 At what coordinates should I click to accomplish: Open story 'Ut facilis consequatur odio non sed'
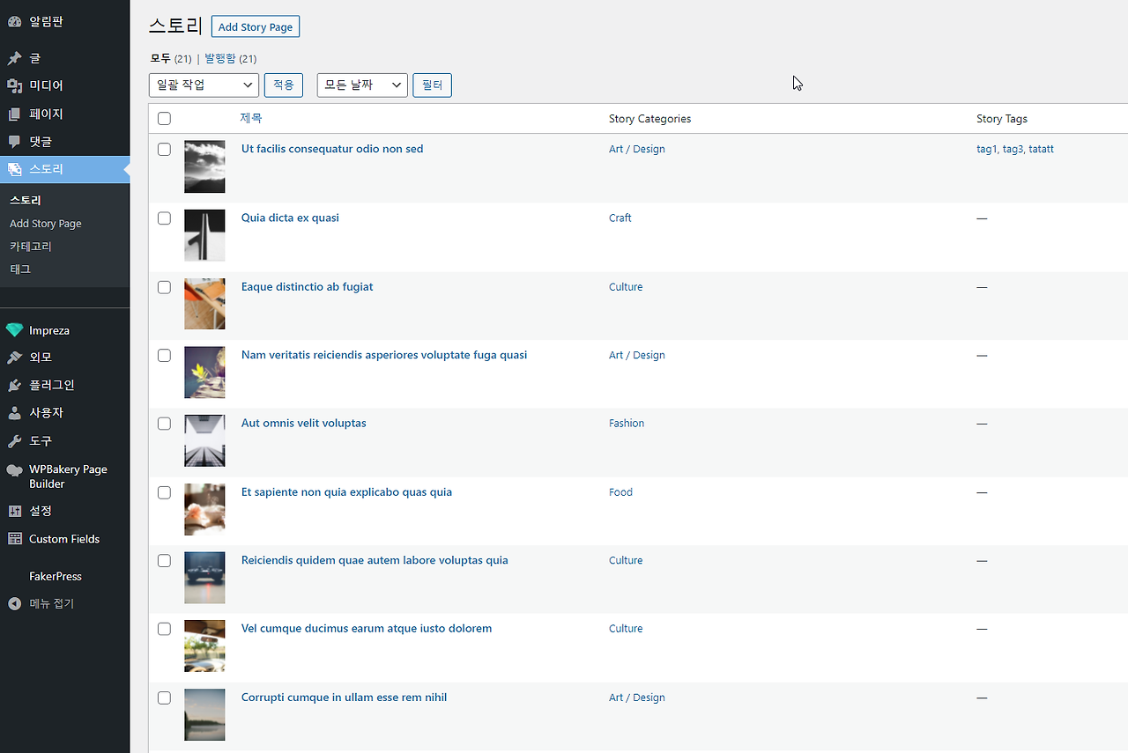tap(332, 149)
